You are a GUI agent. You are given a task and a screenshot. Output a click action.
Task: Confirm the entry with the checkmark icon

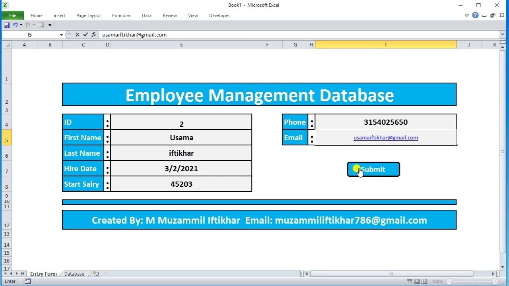[x=85, y=35]
